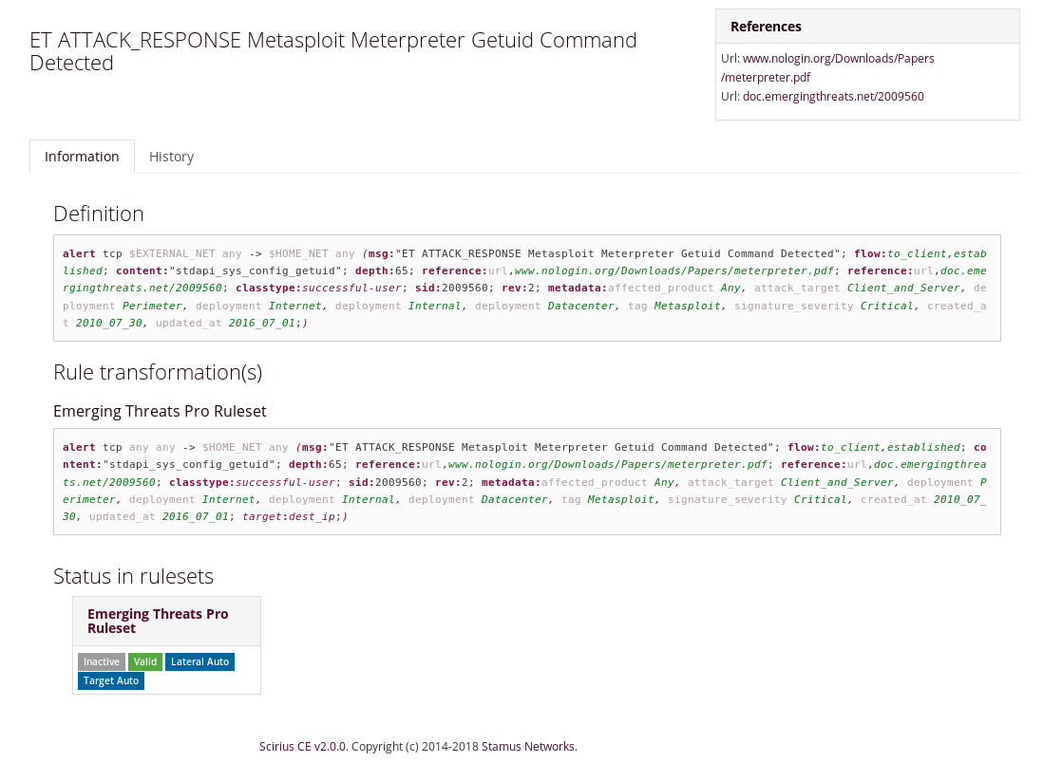
Task: Click the Status in rulesets heading
Action: [133, 576]
